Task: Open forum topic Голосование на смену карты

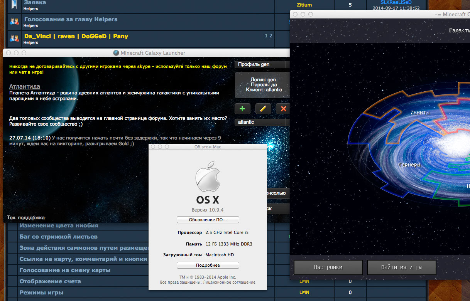Action: point(65,270)
